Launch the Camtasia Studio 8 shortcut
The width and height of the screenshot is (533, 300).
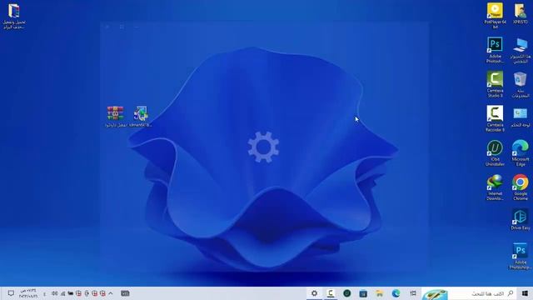pos(495,84)
